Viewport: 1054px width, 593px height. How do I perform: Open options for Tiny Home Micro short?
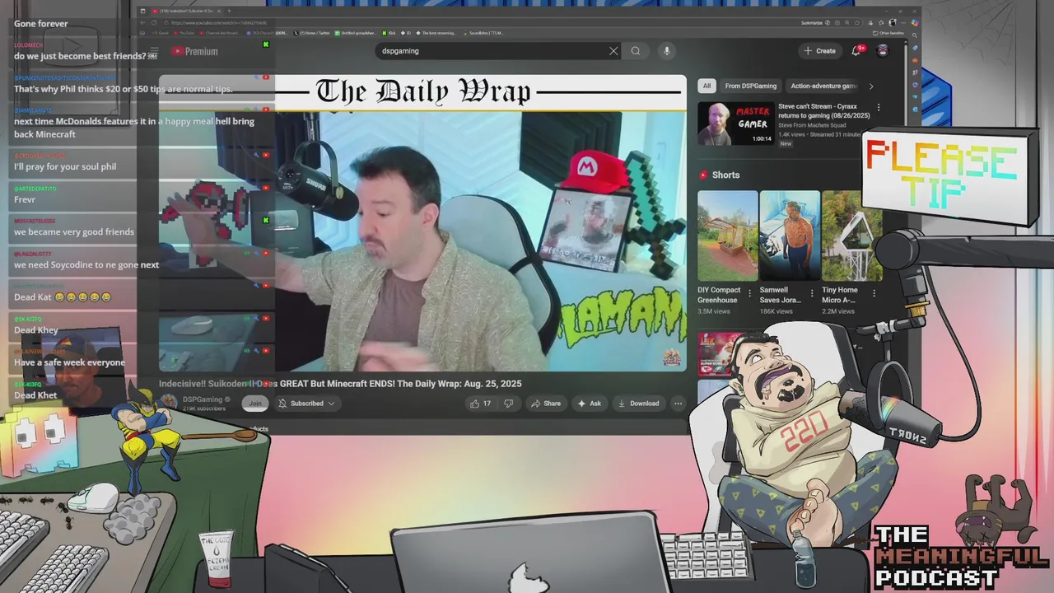[874, 293]
